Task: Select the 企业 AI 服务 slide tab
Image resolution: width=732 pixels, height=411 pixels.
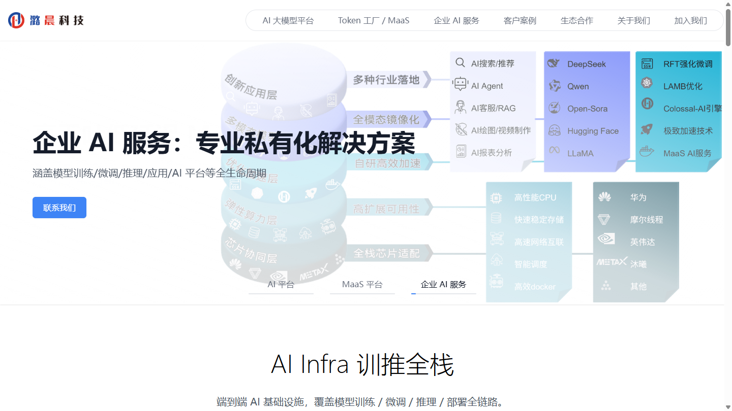Action: [444, 285]
